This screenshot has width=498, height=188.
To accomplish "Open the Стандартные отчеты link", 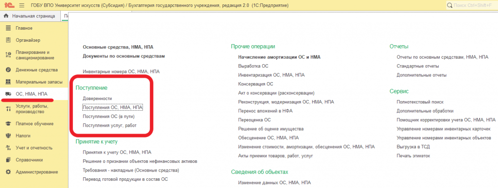I will [x=418, y=66].
